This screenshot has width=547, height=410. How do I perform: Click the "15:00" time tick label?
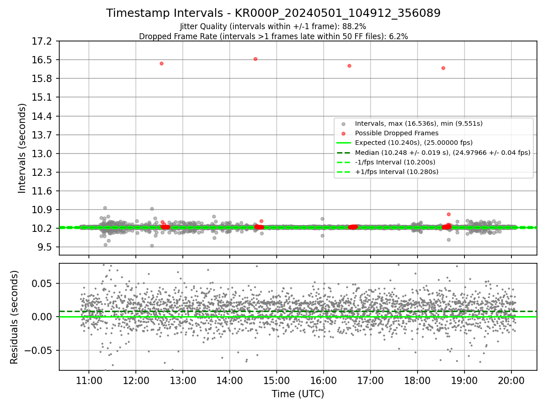pyautogui.click(x=277, y=380)
